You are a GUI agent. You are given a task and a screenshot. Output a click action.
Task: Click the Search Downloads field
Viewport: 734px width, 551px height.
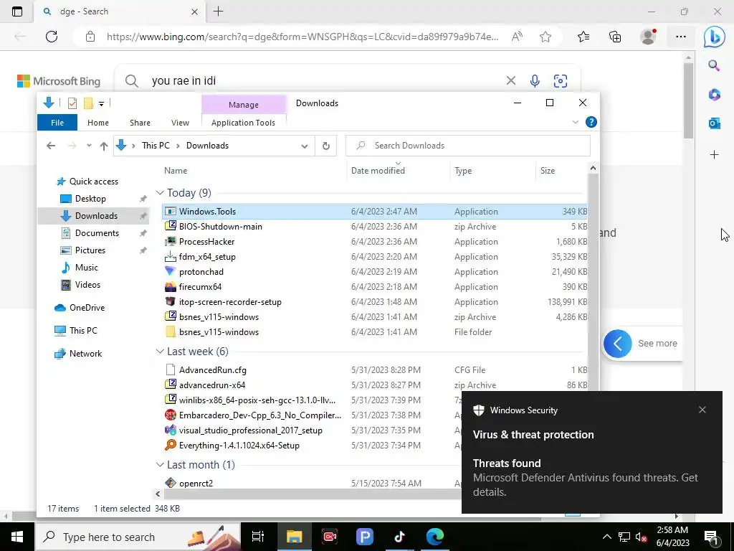click(x=467, y=146)
